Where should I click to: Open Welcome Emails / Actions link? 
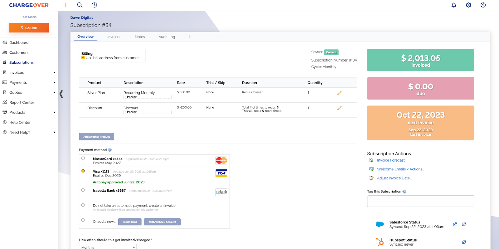tap(400, 169)
